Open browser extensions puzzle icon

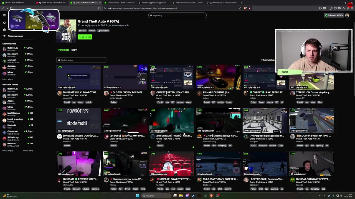click(x=320, y=8)
